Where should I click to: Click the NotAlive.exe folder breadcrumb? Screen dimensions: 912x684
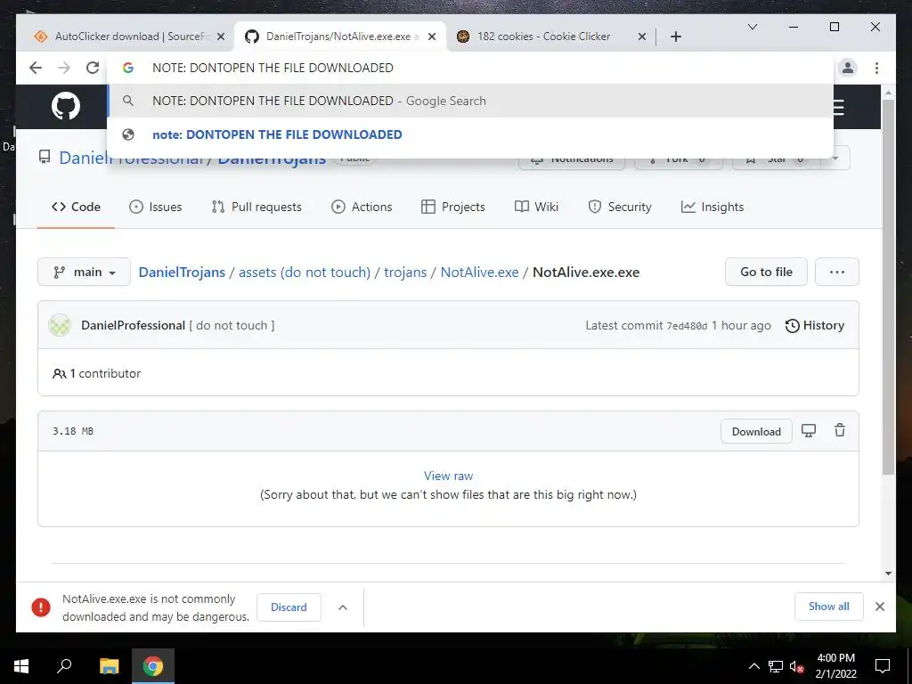pyautogui.click(x=479, y=273)
